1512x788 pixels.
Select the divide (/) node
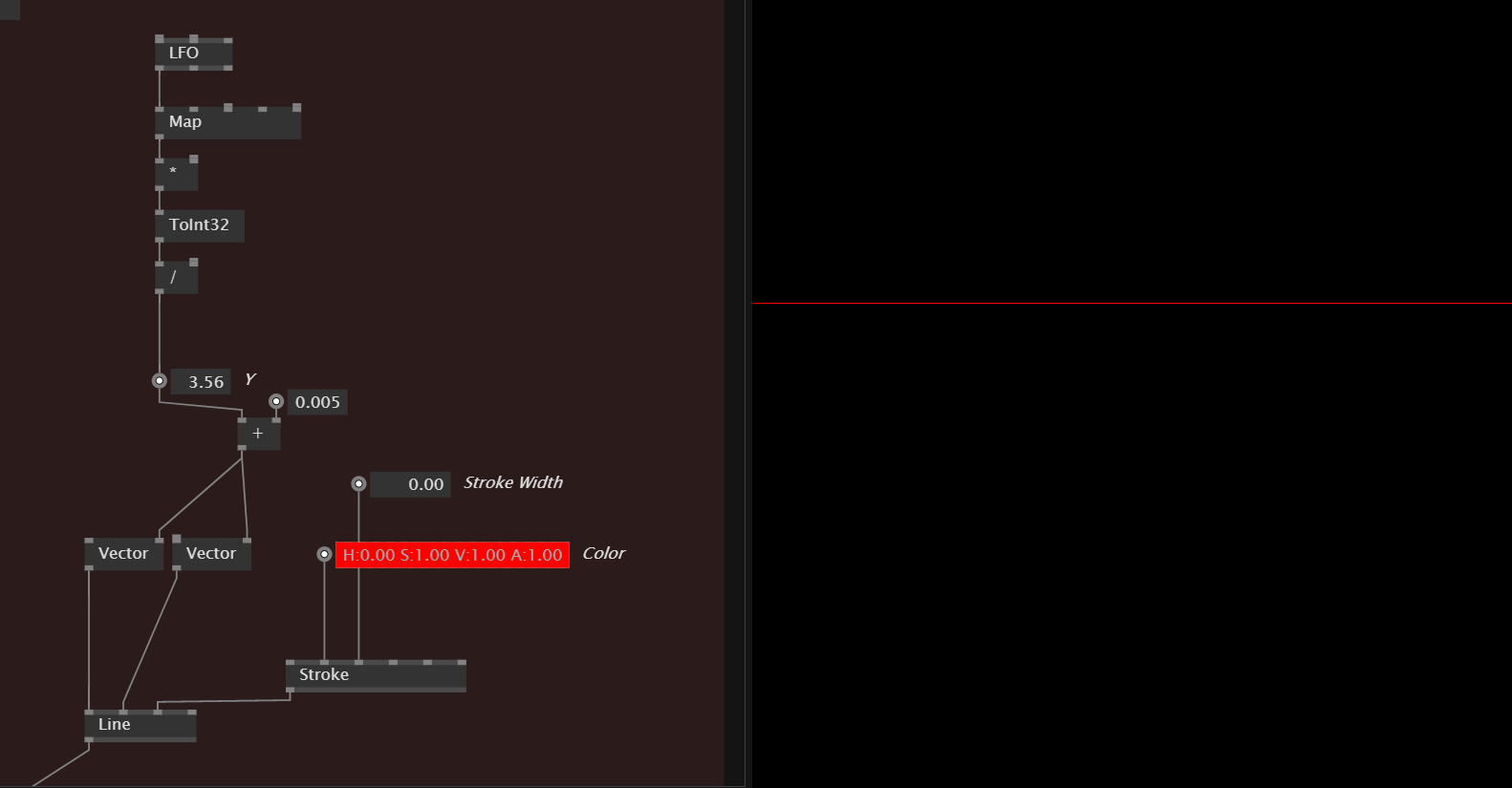(176, 277)
